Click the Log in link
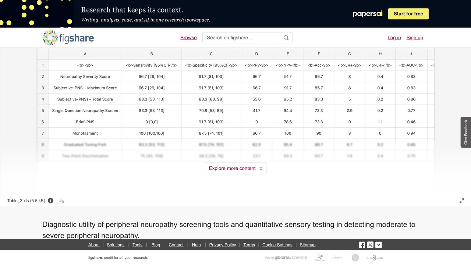This screenshot has width=471, height=265. pos(394,38)
